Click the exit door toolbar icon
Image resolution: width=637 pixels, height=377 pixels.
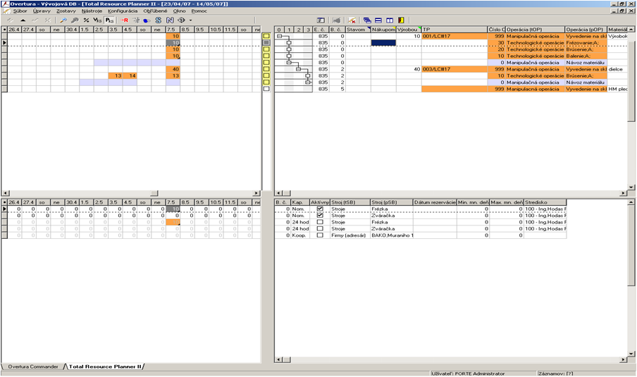click(x=401, y=20)
